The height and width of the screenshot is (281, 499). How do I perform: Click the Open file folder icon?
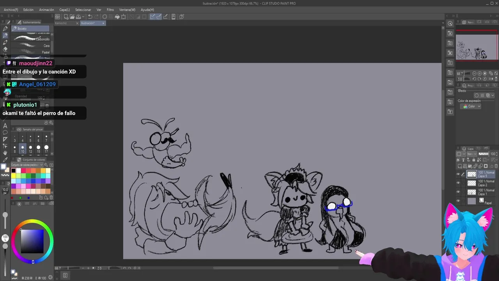(72, 17)
